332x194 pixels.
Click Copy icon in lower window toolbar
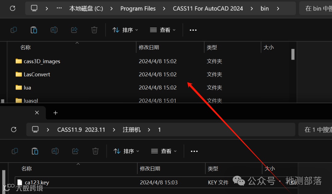click(x=15, y=151)
